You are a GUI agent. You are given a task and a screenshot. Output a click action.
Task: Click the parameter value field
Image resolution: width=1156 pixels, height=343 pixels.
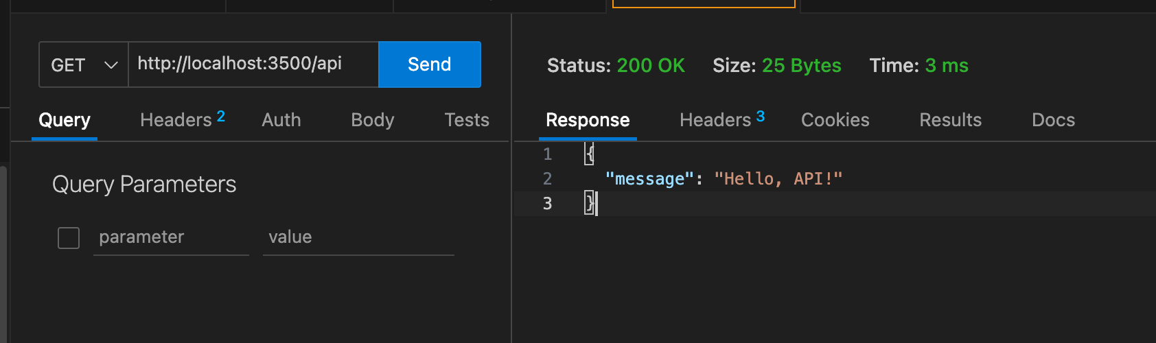coord(357,237)
